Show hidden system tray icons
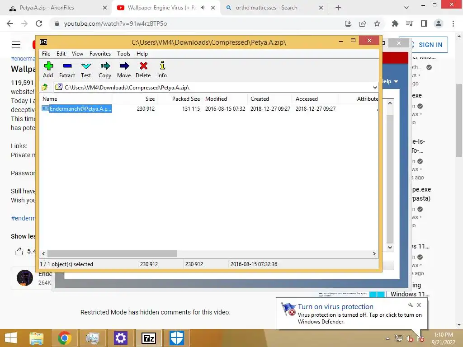The image size is (463, 347). (387, 338)
